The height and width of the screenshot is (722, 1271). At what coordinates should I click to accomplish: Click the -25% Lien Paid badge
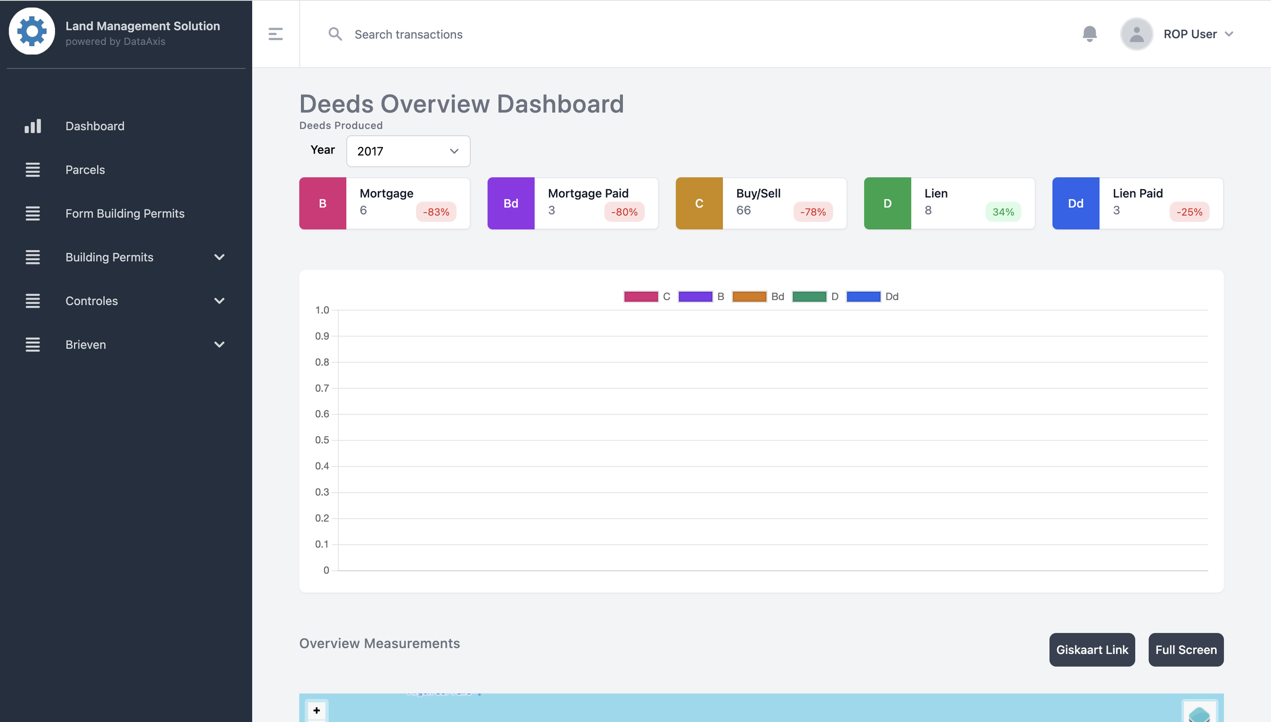1190,212
